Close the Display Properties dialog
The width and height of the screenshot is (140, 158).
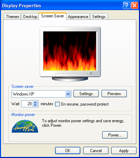pyautogui.click(x=134, y=5)
